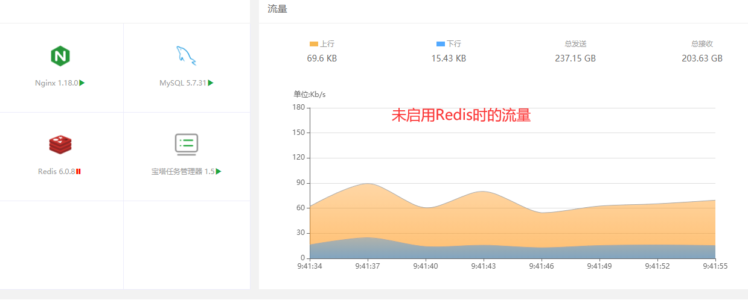Select the 237.15 GB total sent value
The width and height of the screenshot is (748, 303).
(575, 58)
